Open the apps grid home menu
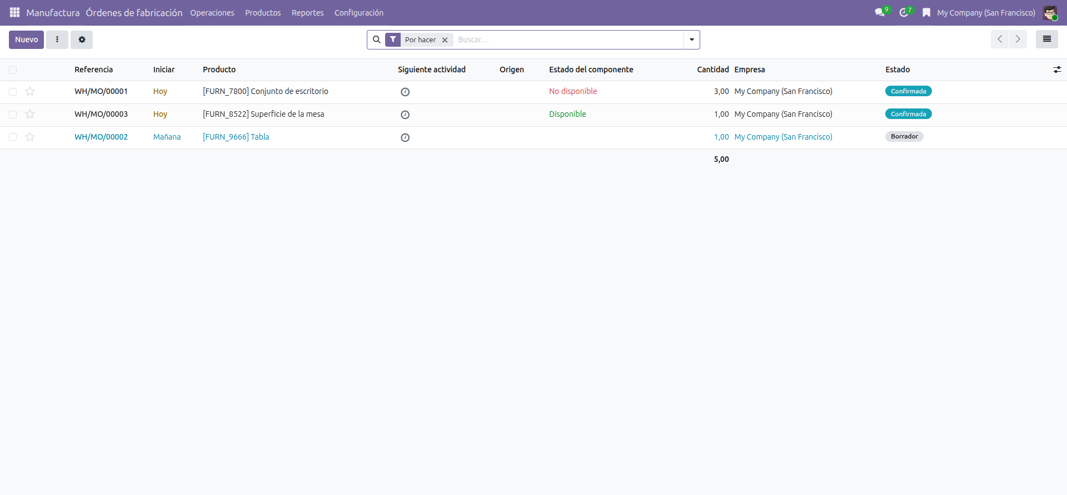Viewport: 1067px width, 495px height. click(14, 12)
